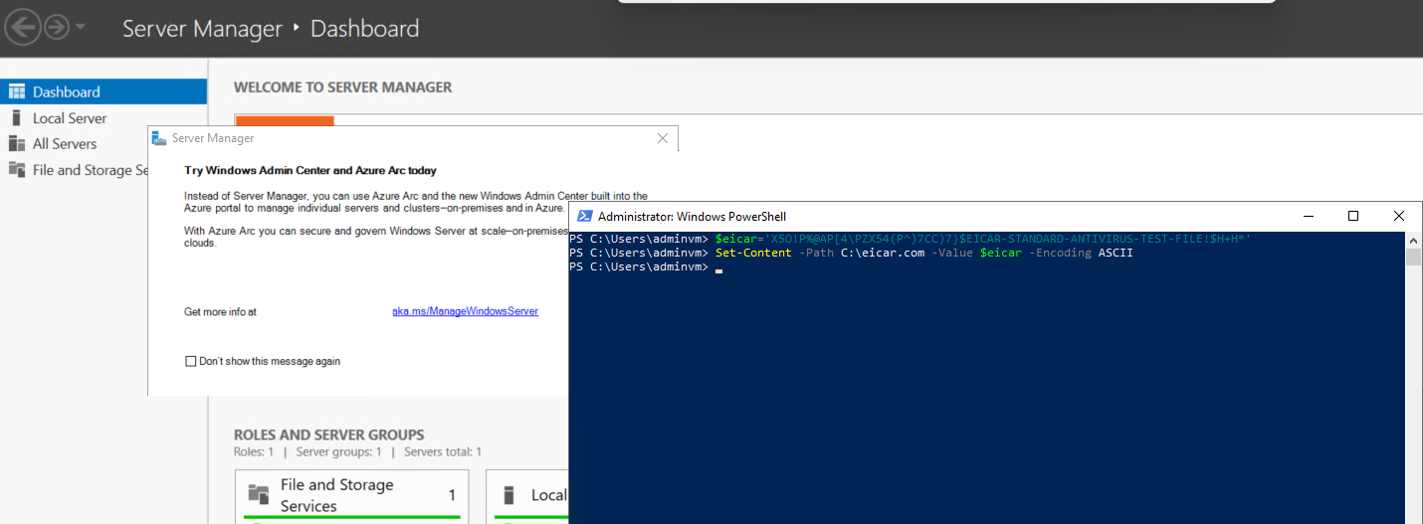Click the File and Storage Services tile icon
This screenshot has height=524, width=1423.
point(259,494)
